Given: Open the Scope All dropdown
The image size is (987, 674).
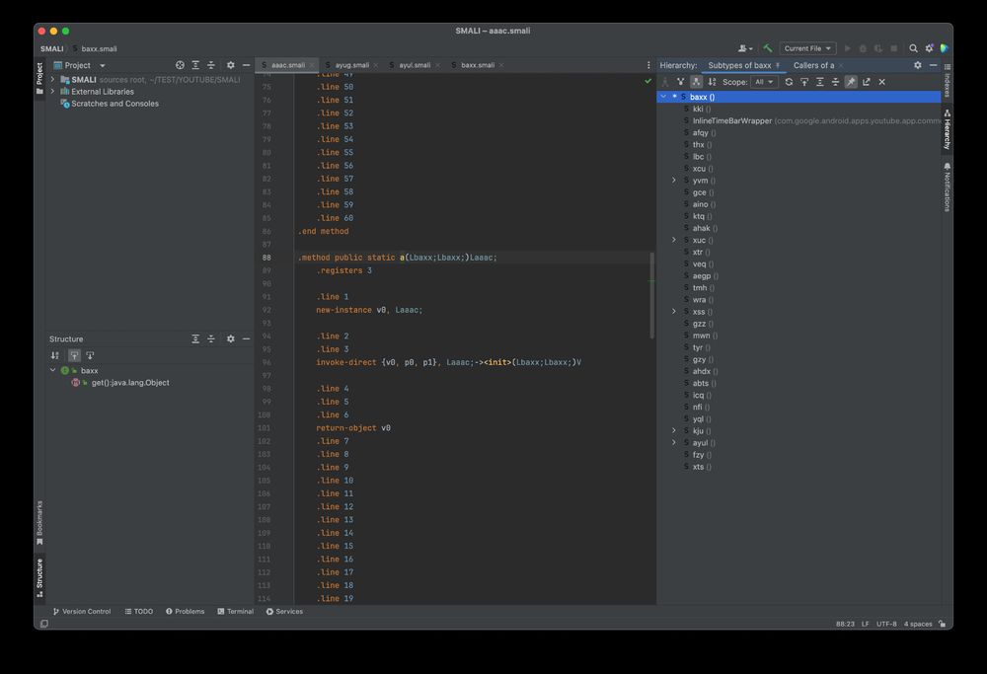Looking at the screenshot, I should (764, 82).
